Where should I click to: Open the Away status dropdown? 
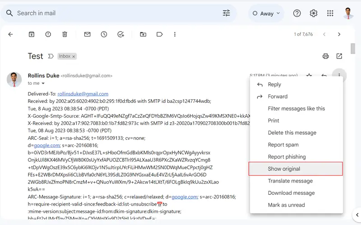click(266, 14)
